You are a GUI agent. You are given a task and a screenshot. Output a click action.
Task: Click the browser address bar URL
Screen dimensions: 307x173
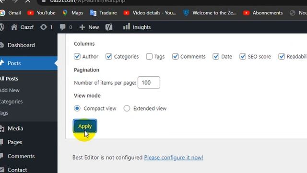pos(87,1)
